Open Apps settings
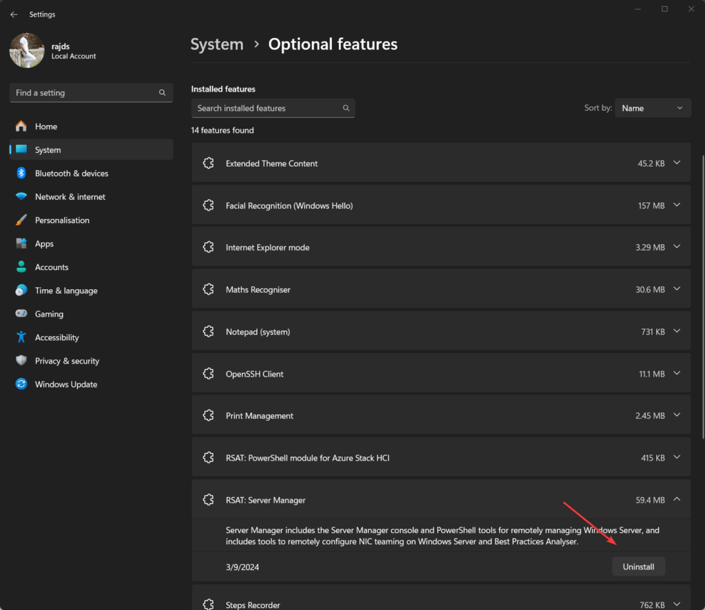The height and width of the screenshot is (610, 705). tap(92, 244)
